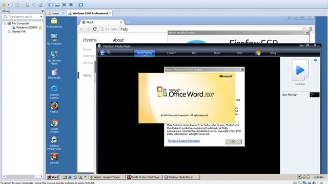Open the Library search filter dropdown arrow
This screenshot has height=184, width=328.
pos(41,17)
